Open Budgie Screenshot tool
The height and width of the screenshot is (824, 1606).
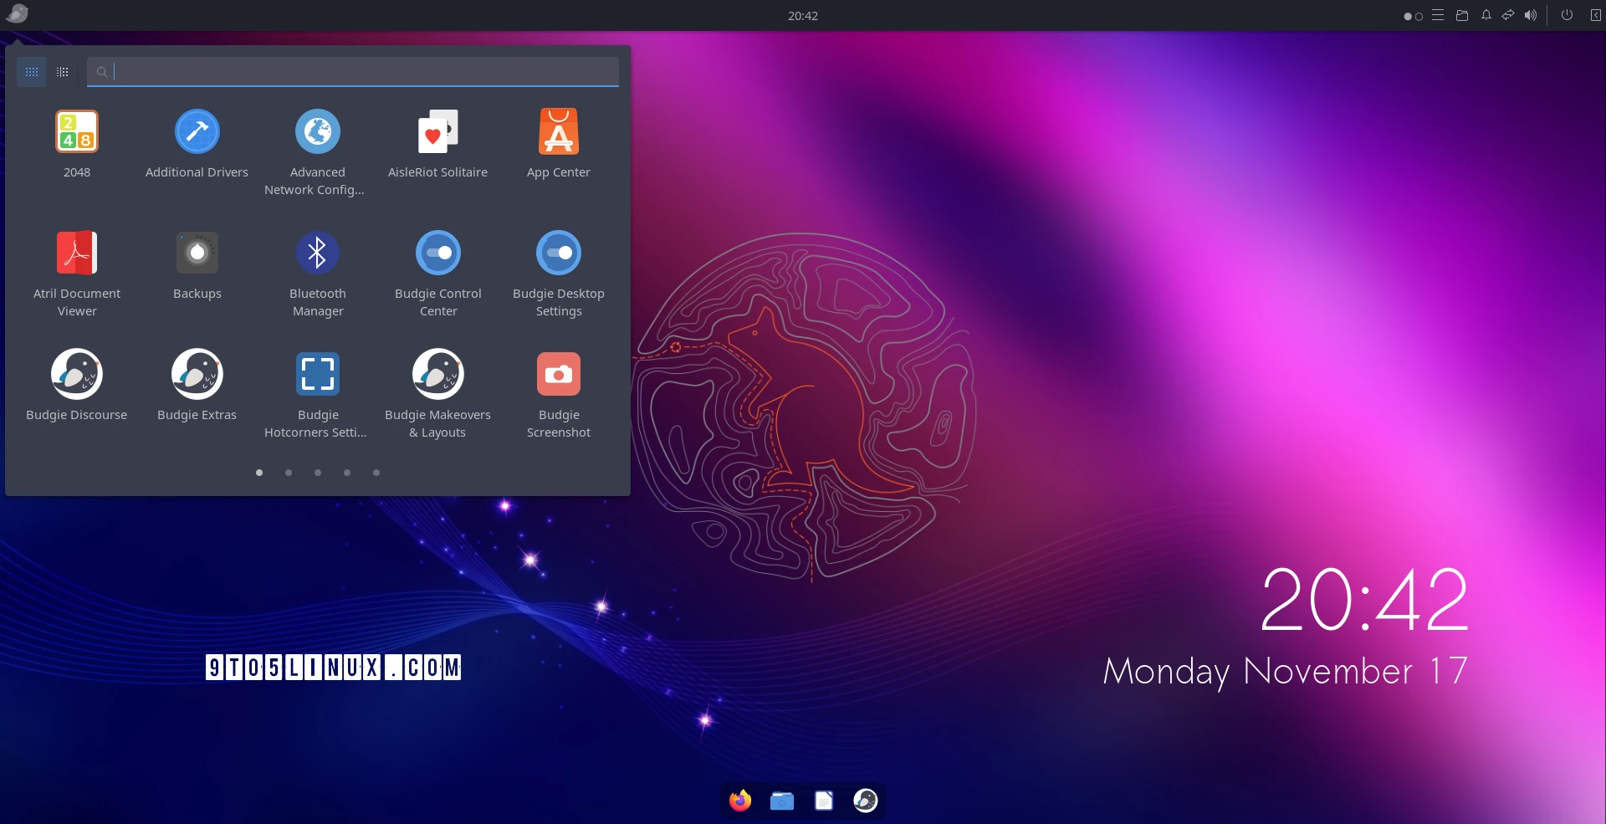pos(558,375)
